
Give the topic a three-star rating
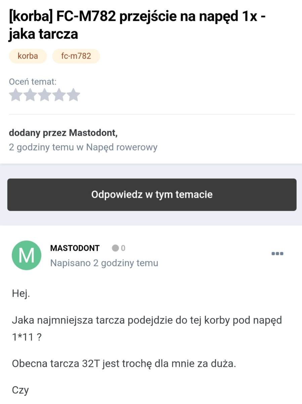pyautogui.click(x=44, y=95)
